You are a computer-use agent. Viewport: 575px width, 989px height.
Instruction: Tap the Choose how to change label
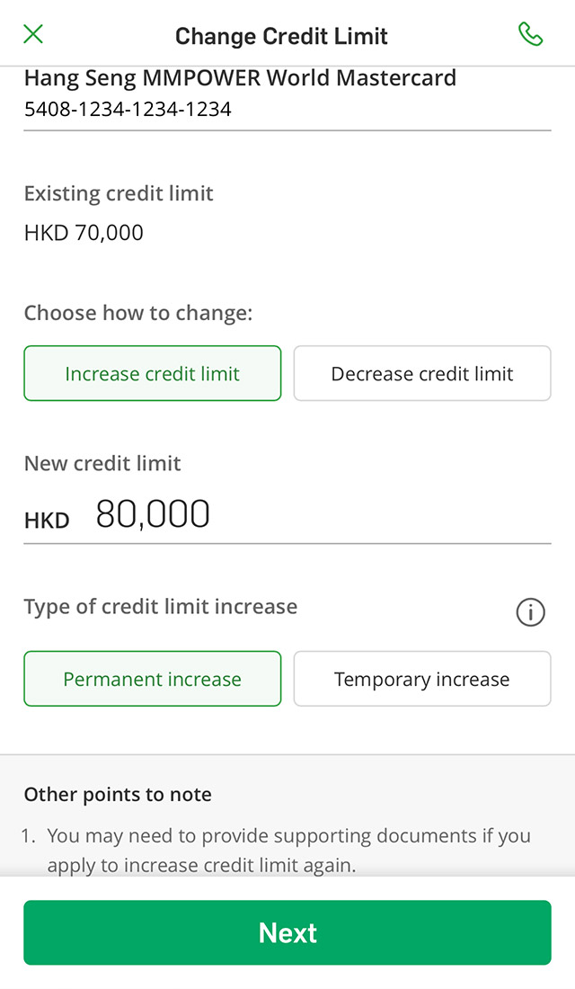[138, 313]
